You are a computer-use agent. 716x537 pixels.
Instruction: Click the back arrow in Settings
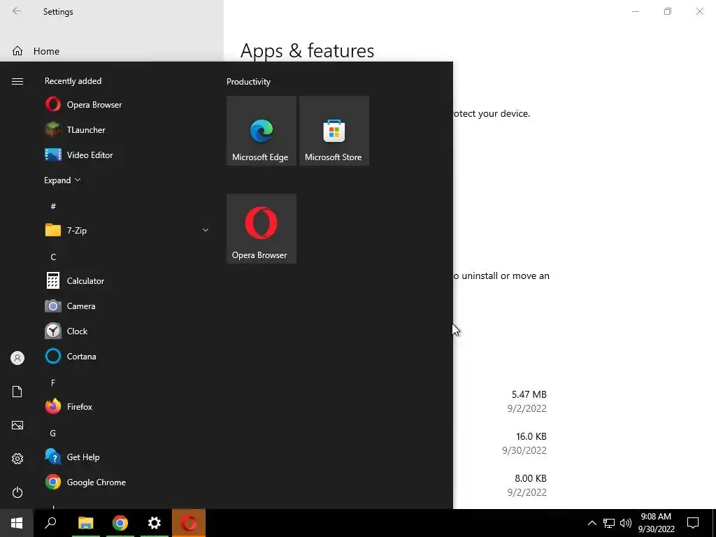click(x=17, y=11)
